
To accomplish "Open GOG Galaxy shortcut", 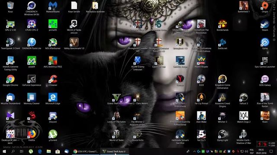I will point(265,81).
